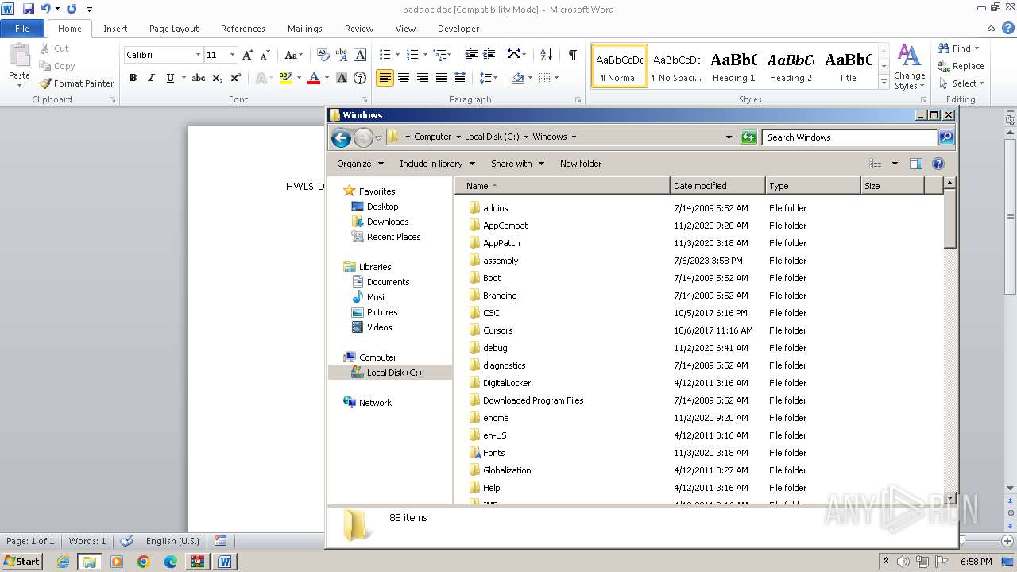Toggle Italic formatting in Word ribbon
1017x572 pixels.
(x=151, y=78)
